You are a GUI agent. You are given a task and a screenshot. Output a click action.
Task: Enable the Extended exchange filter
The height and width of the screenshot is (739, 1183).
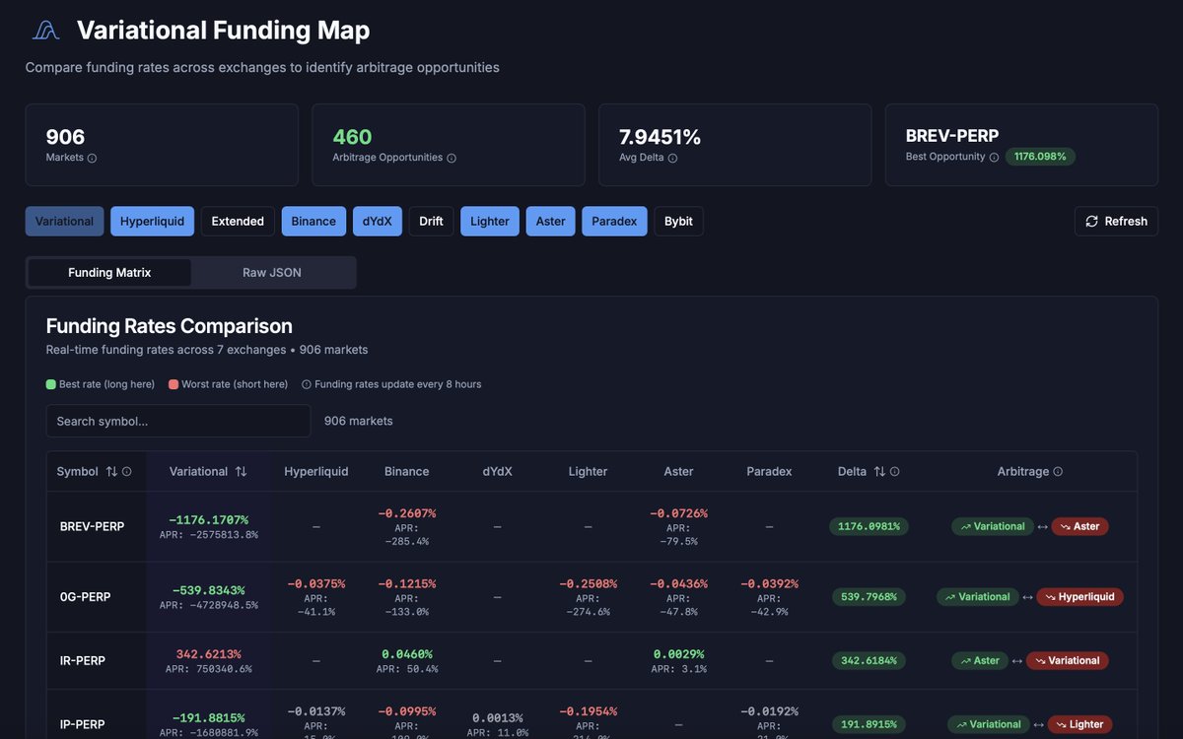coord(238,221)
